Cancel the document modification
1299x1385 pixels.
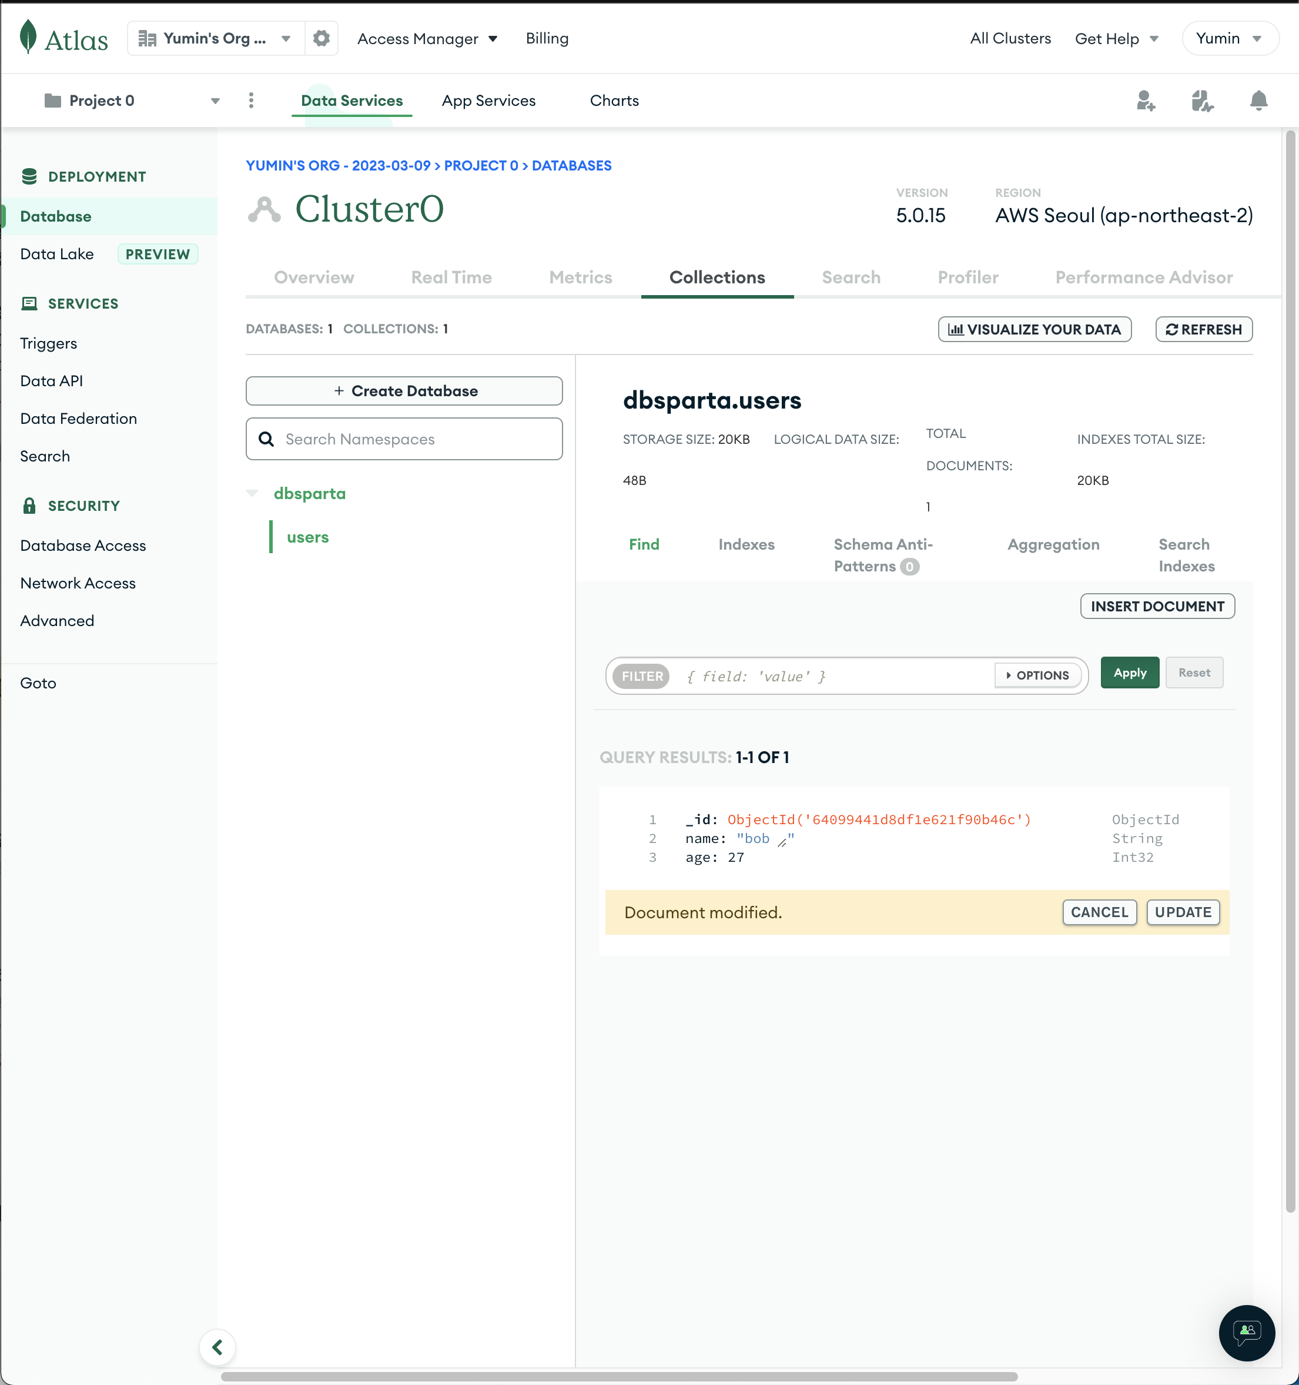tap(1100, 912)
